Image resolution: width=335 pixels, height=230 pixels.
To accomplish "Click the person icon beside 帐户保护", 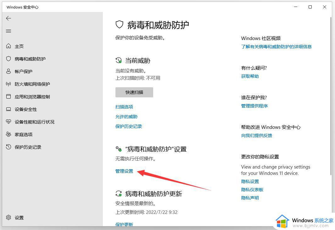I will tap(8, 71).
